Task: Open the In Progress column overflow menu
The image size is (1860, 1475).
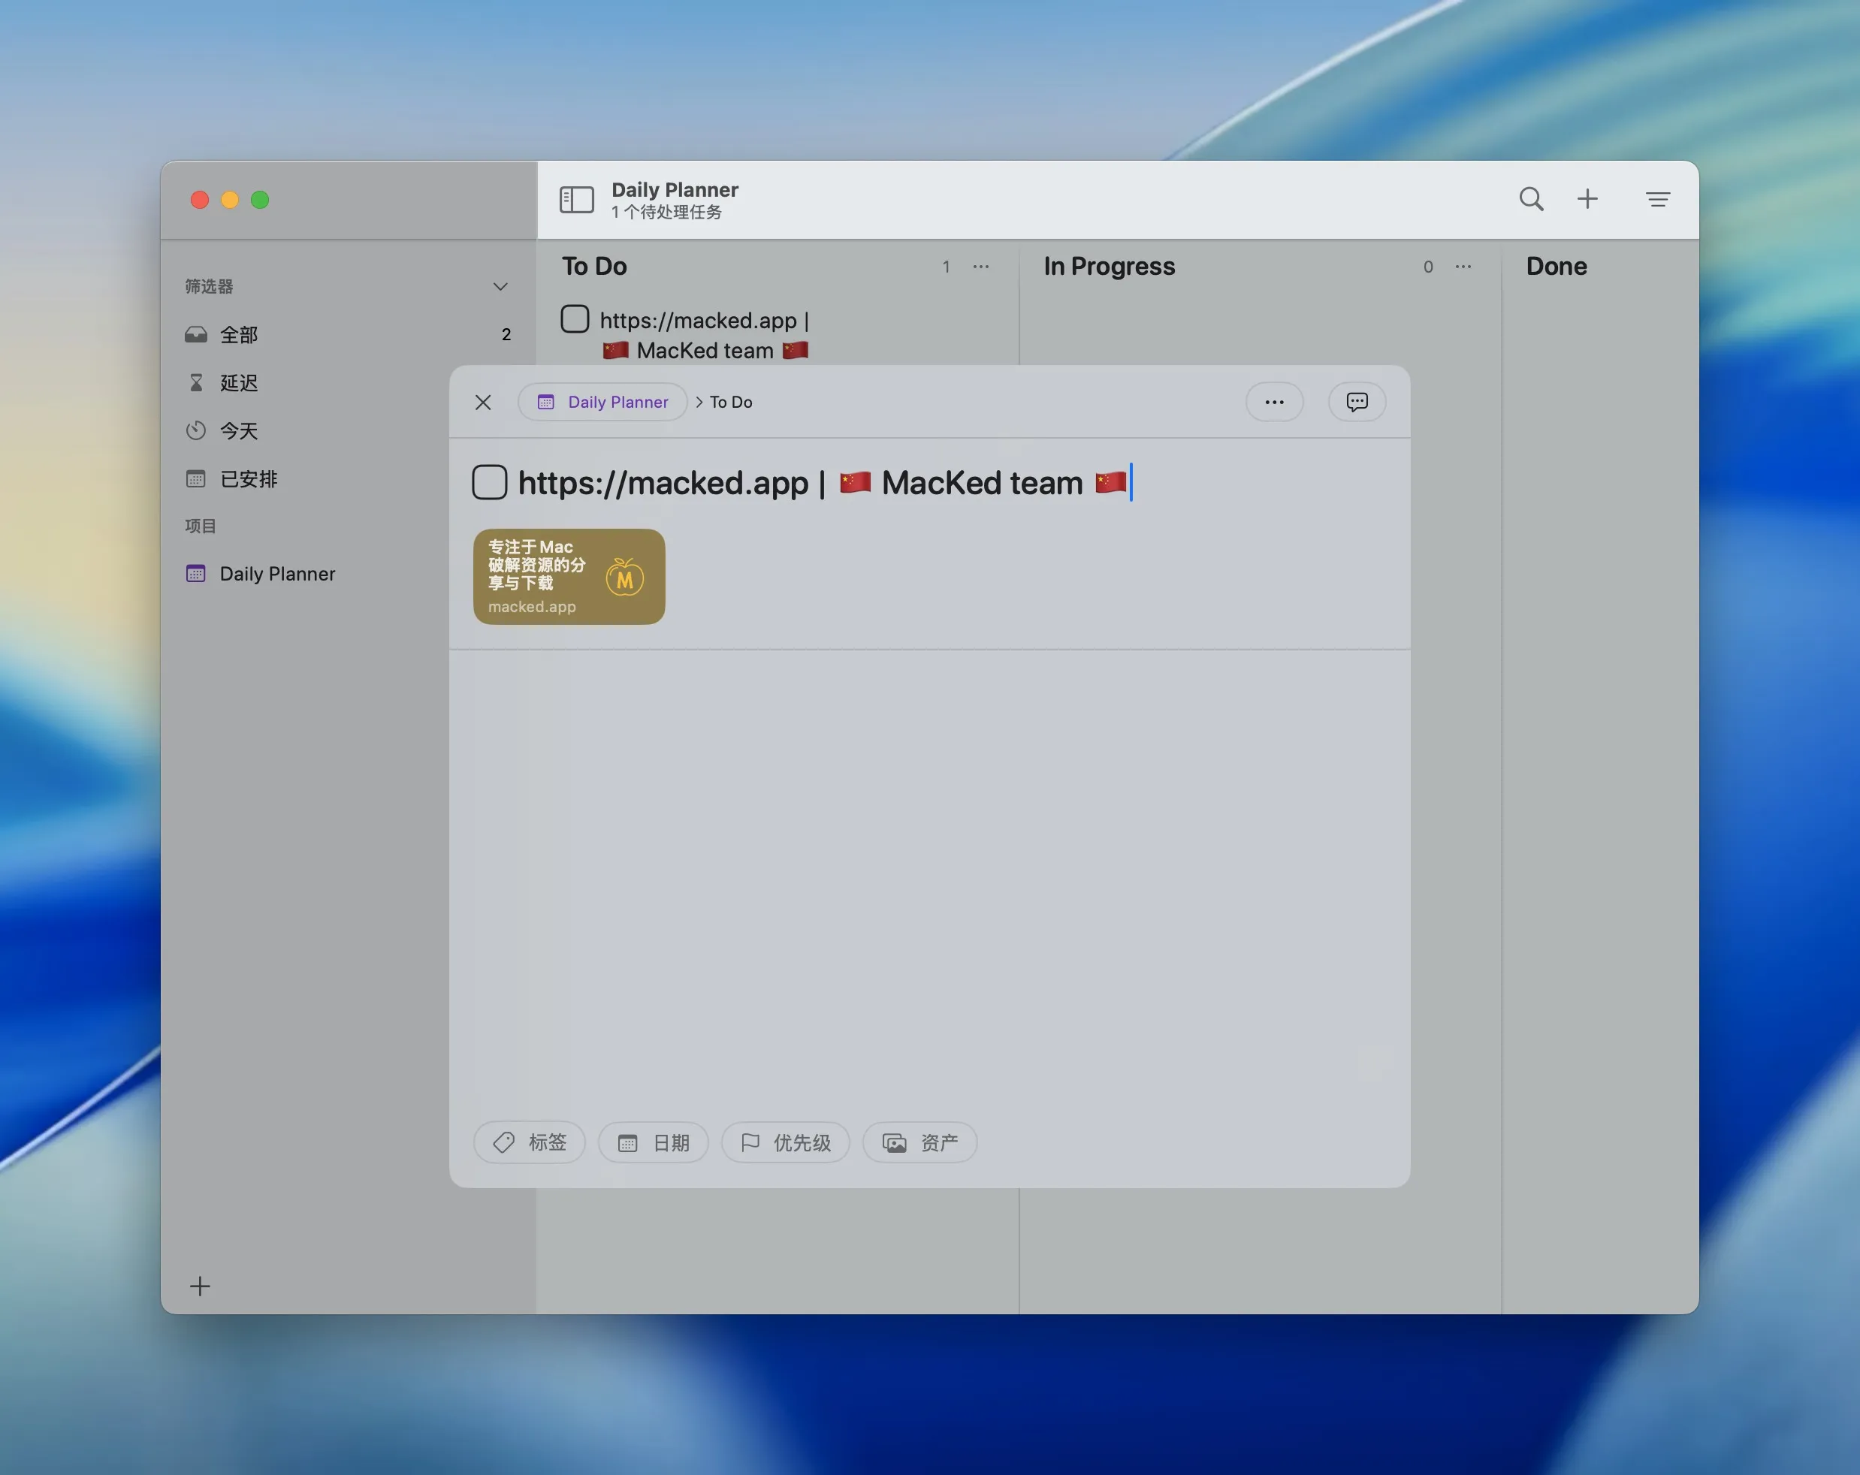Action: (x=1463, y=267)
